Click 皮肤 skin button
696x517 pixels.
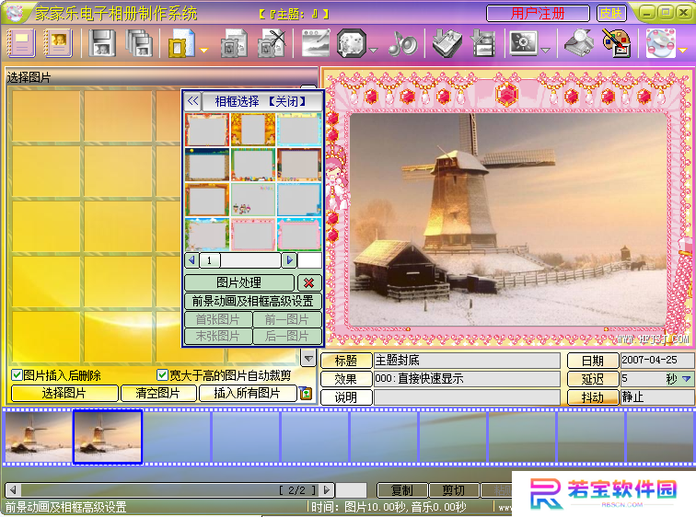611,13
